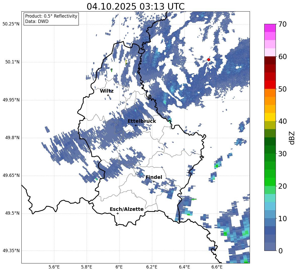Click the red radar site marker
The height and width of the screenshot is (272, 298).
209,60
